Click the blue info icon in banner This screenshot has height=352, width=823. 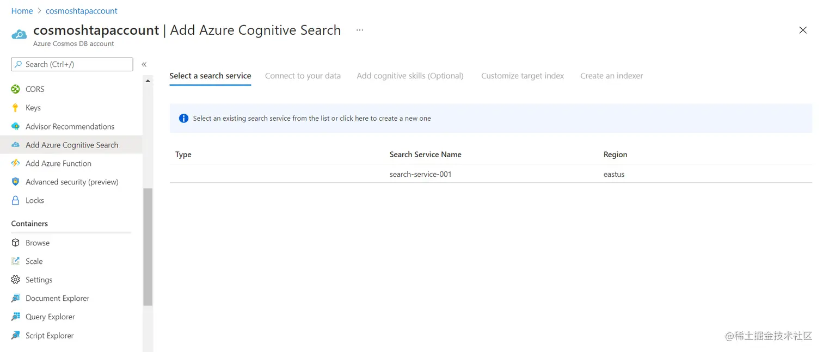tap(183, 118)
